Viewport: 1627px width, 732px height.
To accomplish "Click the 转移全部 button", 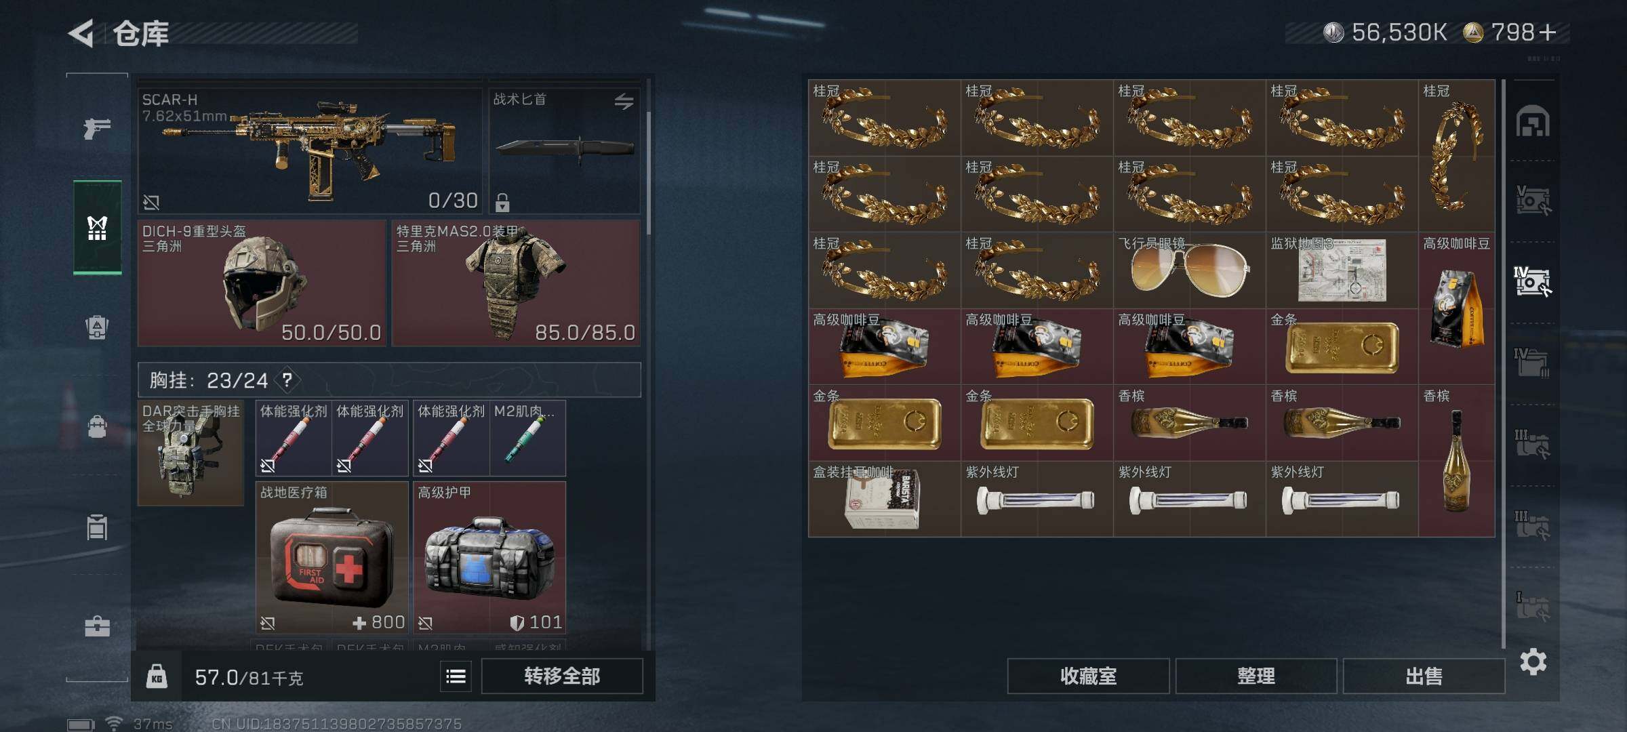I will pyautogui.click(x=562, y=676).
